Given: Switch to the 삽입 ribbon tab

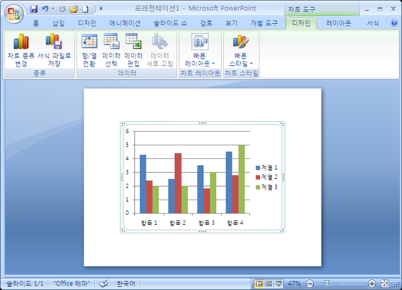Looking at the screenshot, I should coord(58,23).
